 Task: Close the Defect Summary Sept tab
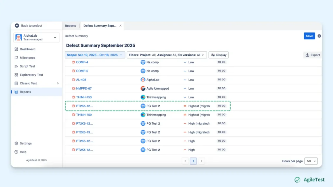[120, 25]
